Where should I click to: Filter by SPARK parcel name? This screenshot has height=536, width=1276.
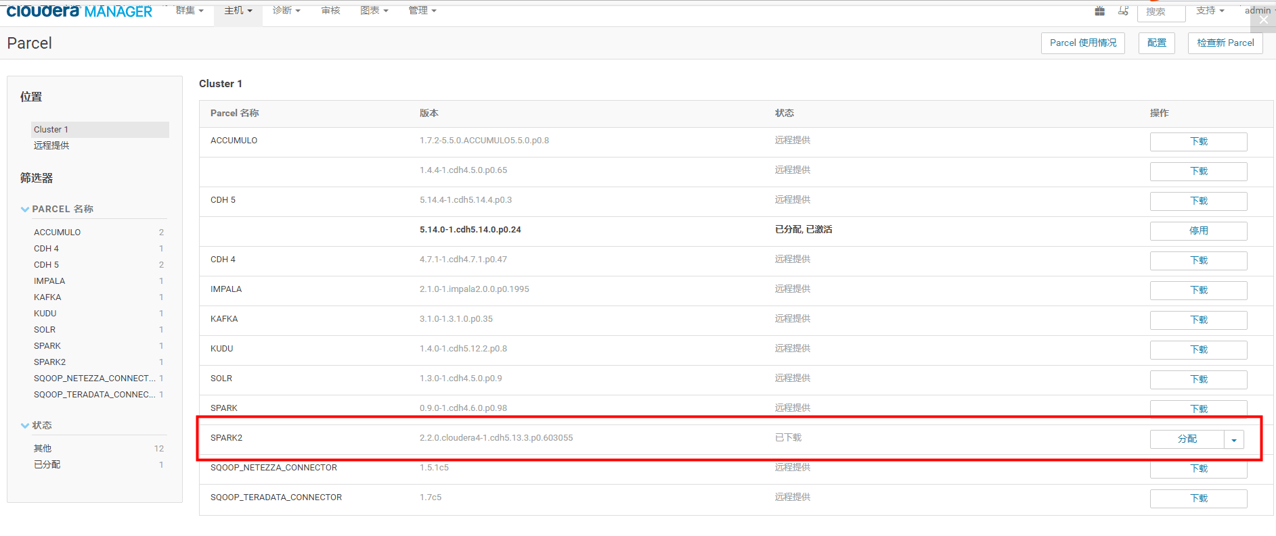coord(47,345)
